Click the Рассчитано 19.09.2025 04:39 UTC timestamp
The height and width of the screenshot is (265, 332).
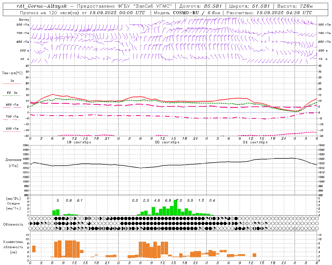pos(269,12)
